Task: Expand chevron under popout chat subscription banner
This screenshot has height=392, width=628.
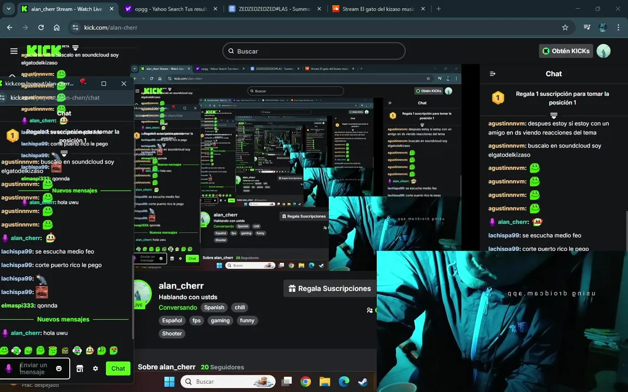Action: [64, 153]
